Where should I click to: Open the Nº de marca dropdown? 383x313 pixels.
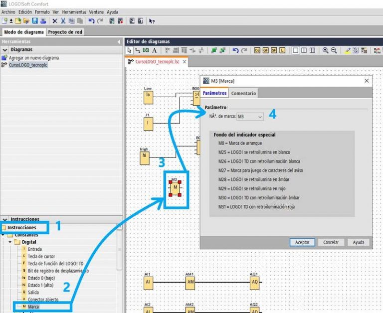250,117
